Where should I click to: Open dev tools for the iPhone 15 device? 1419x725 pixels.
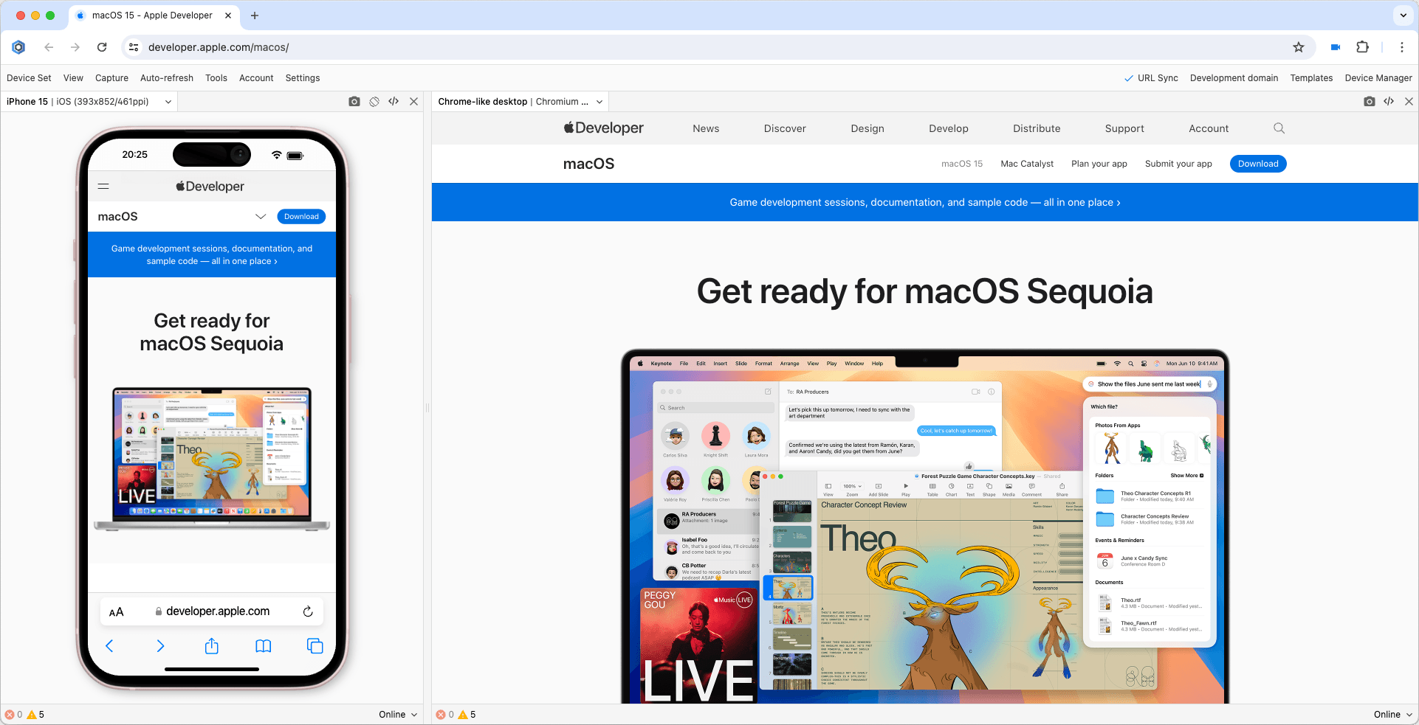[x=393, y=101]
